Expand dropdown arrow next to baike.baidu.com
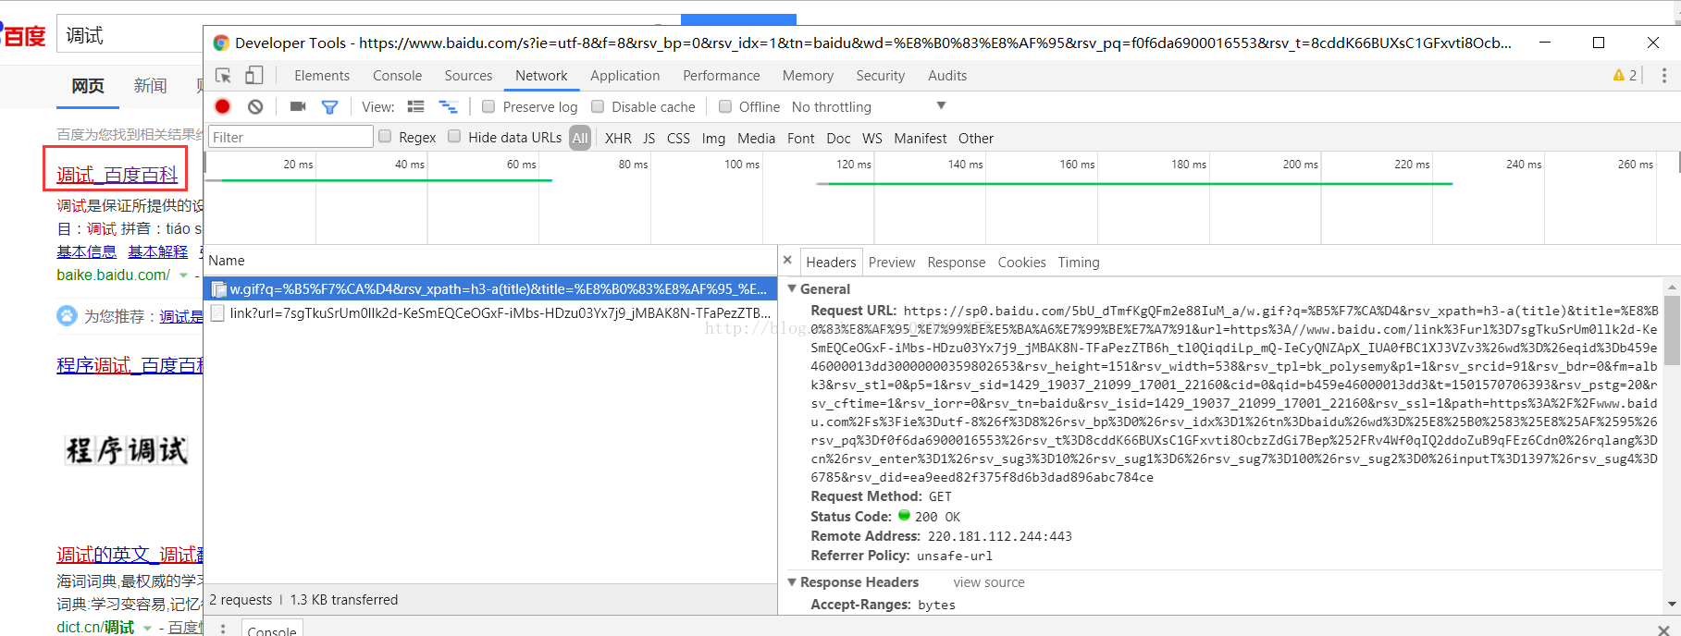 pos(183,275)
